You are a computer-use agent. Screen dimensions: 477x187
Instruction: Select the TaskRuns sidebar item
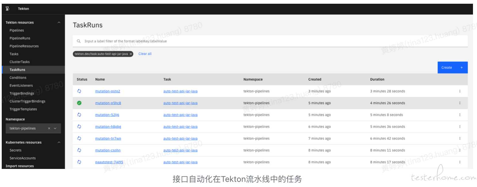point(17,70)
